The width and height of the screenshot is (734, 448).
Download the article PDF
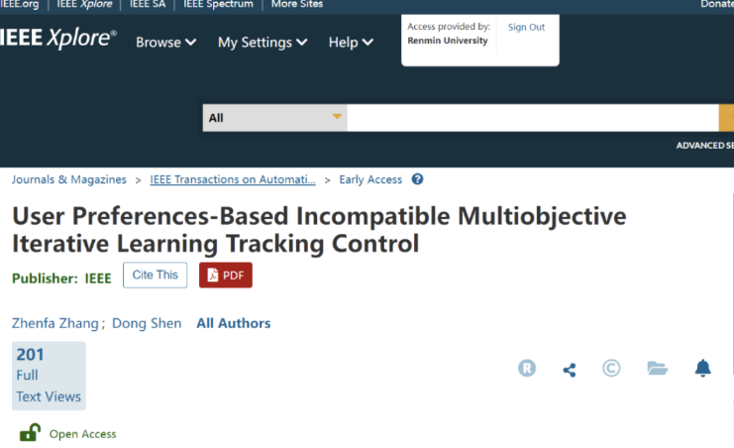(x=226, y=276)
